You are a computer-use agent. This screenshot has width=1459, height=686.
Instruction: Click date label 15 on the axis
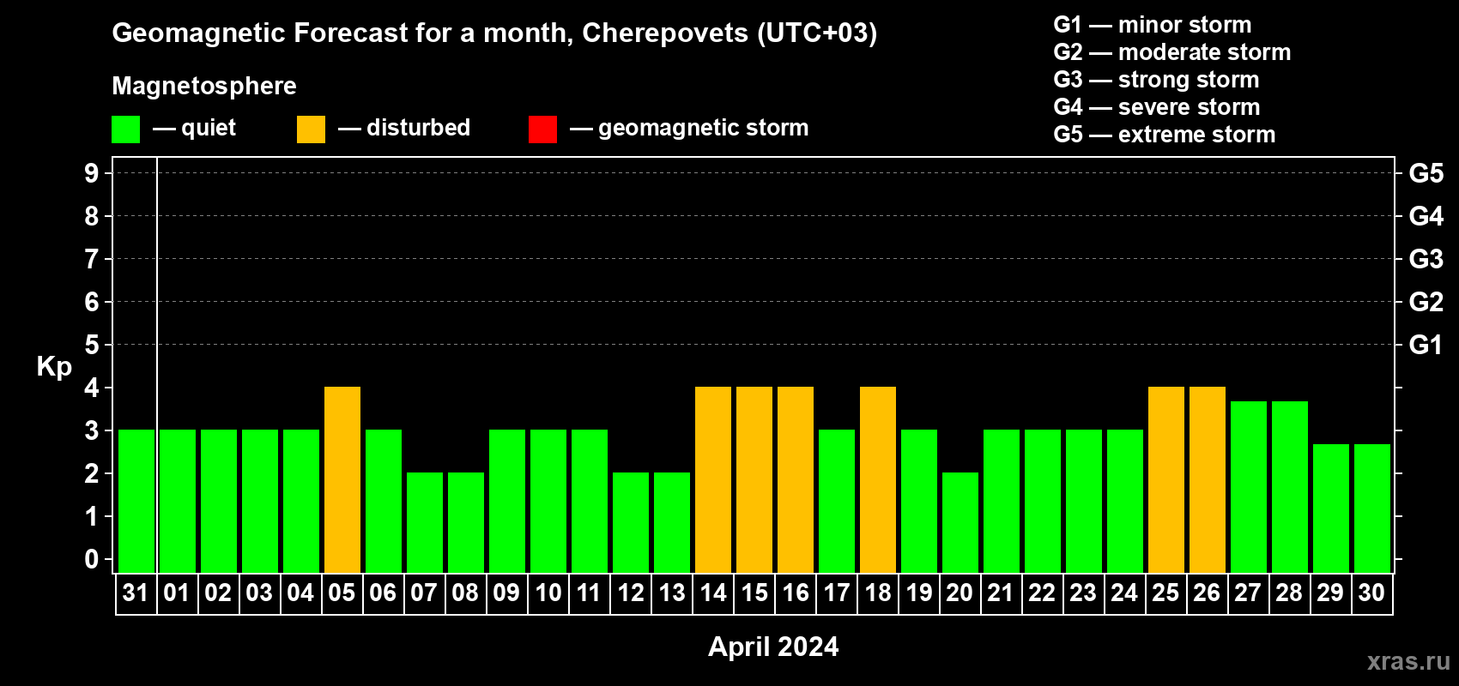pyautogui.click(x=754, y=593)
